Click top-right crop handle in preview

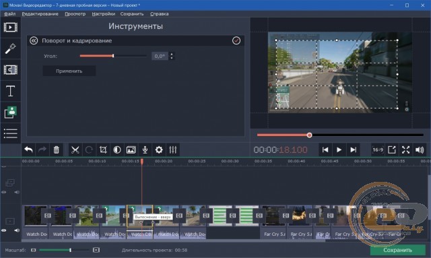pos(397,40)
